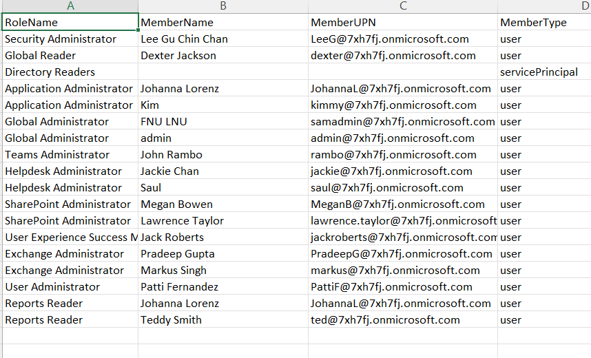591x358 pixels.
Task: Select the Markus Singh cell
Action: coord(223,271)
